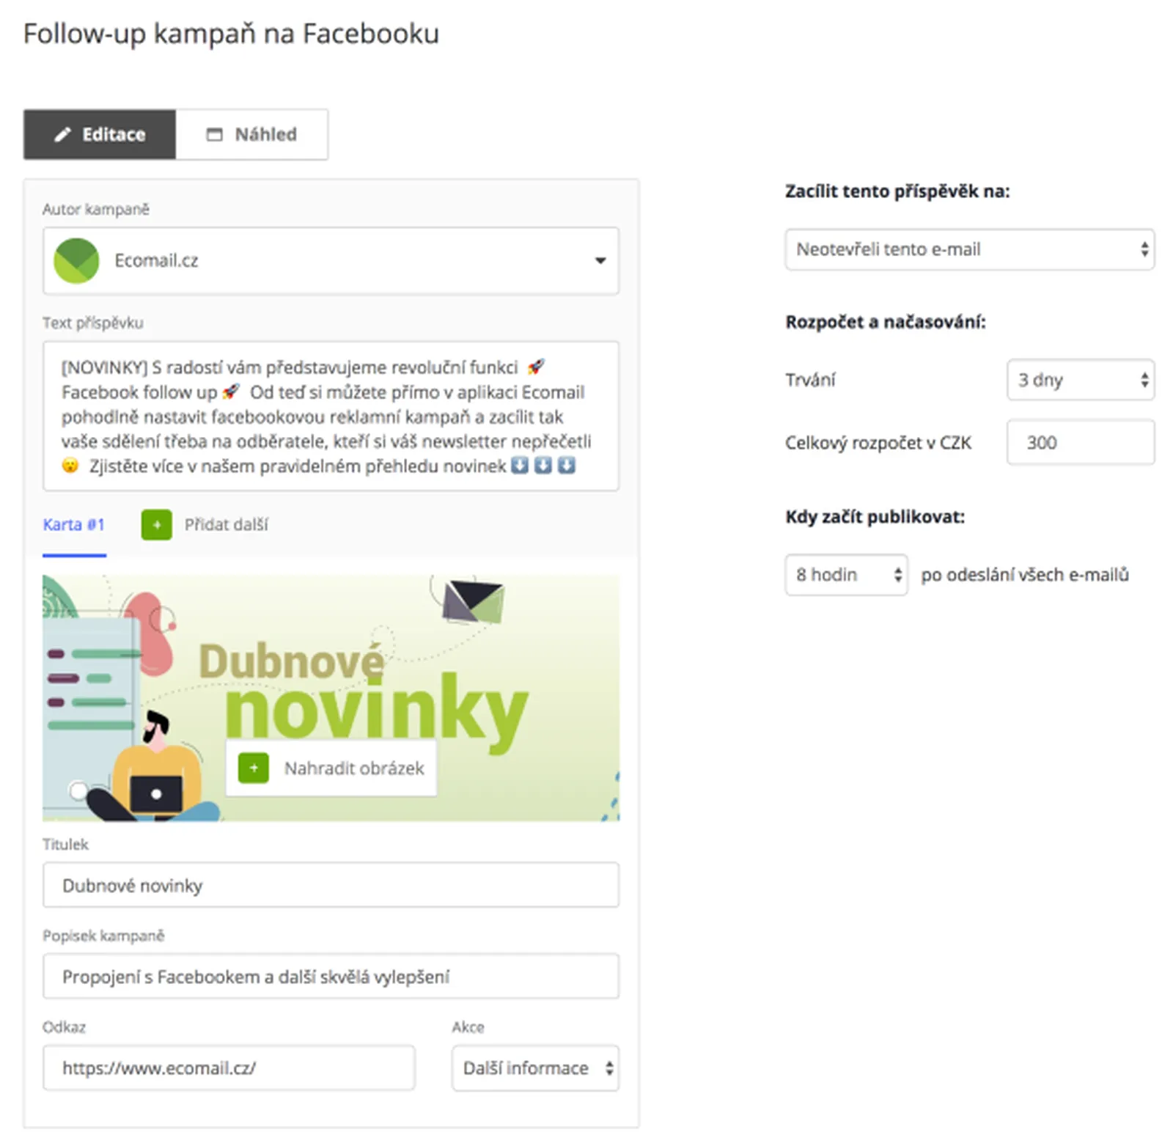Click the caret arrow in author selector

(x=600, y=260)
